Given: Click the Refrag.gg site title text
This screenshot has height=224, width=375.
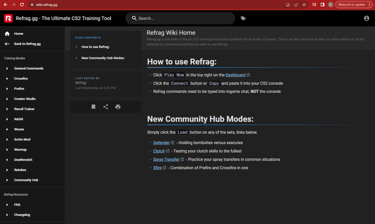Looking at the screenshot, I should tap(63, 18).
